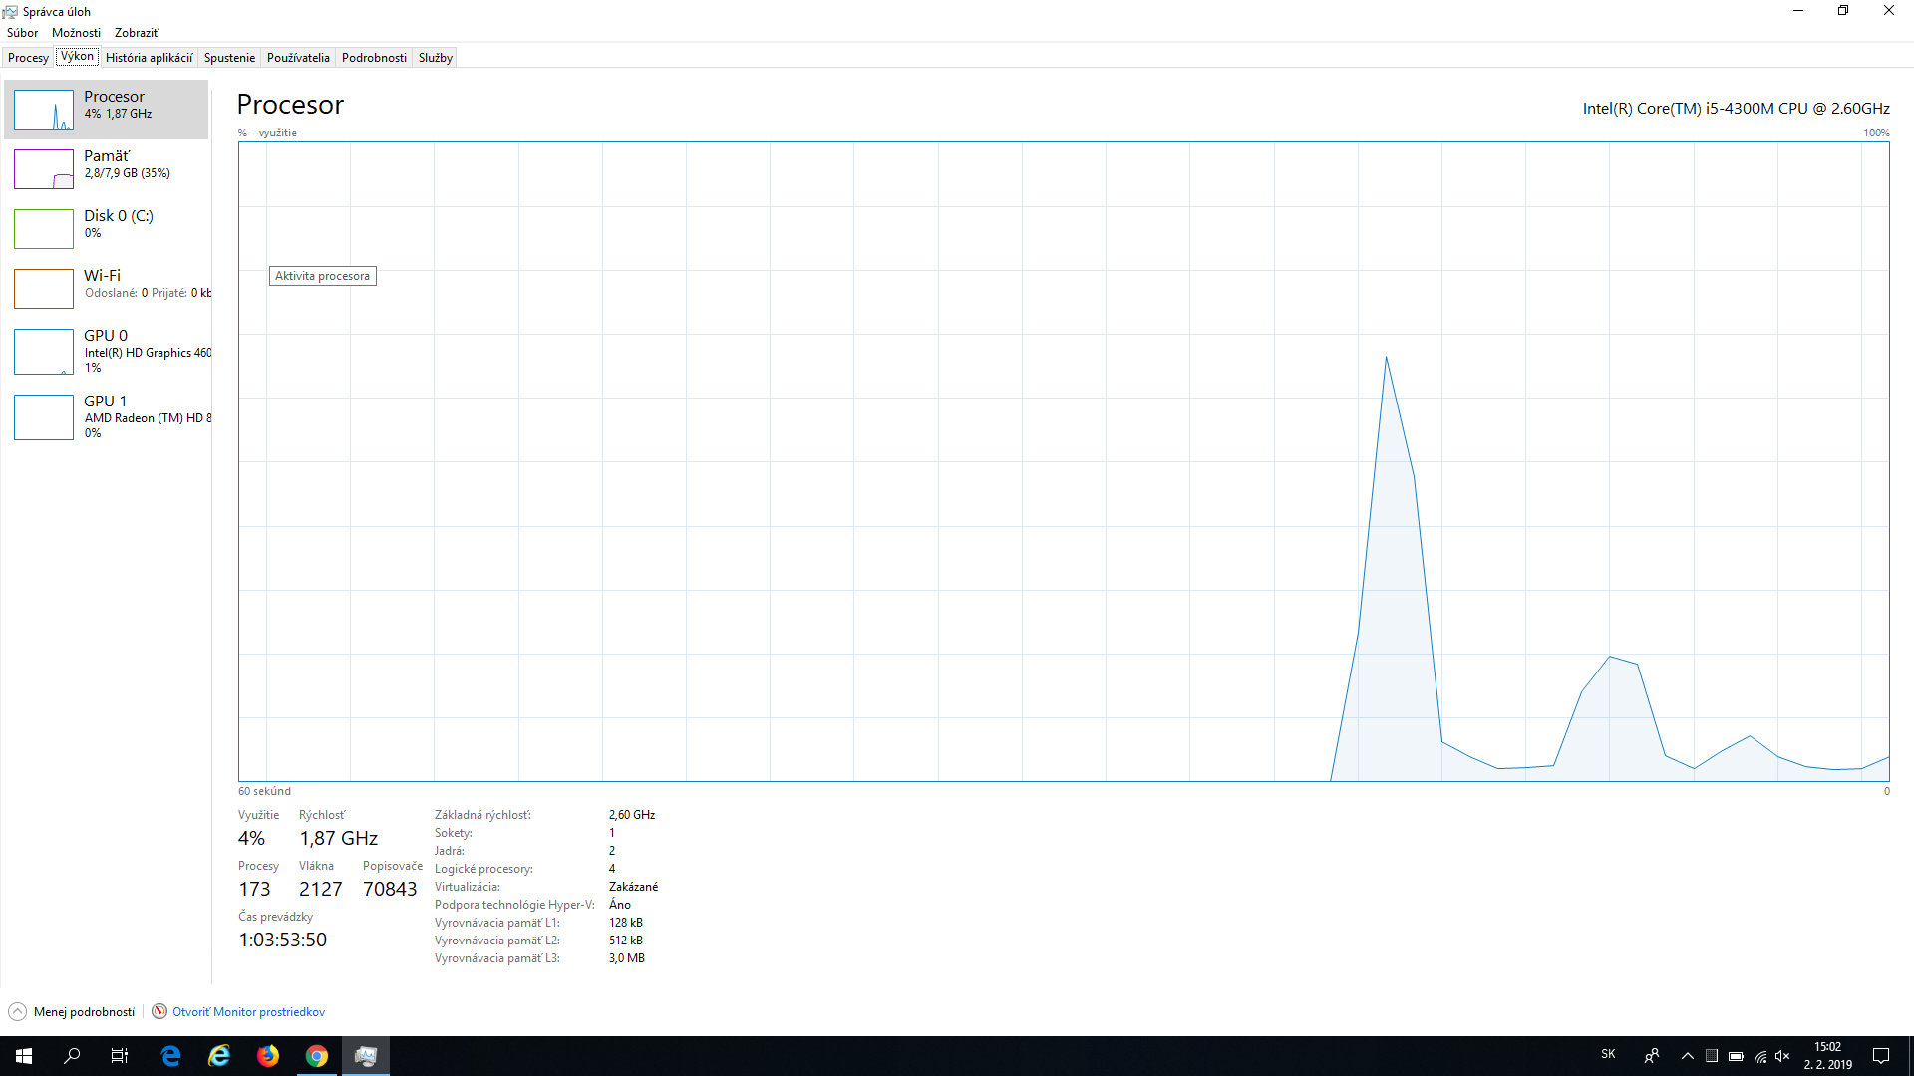Open the Možnosti menu
1914x1076 pixels.
click(76, 33)
